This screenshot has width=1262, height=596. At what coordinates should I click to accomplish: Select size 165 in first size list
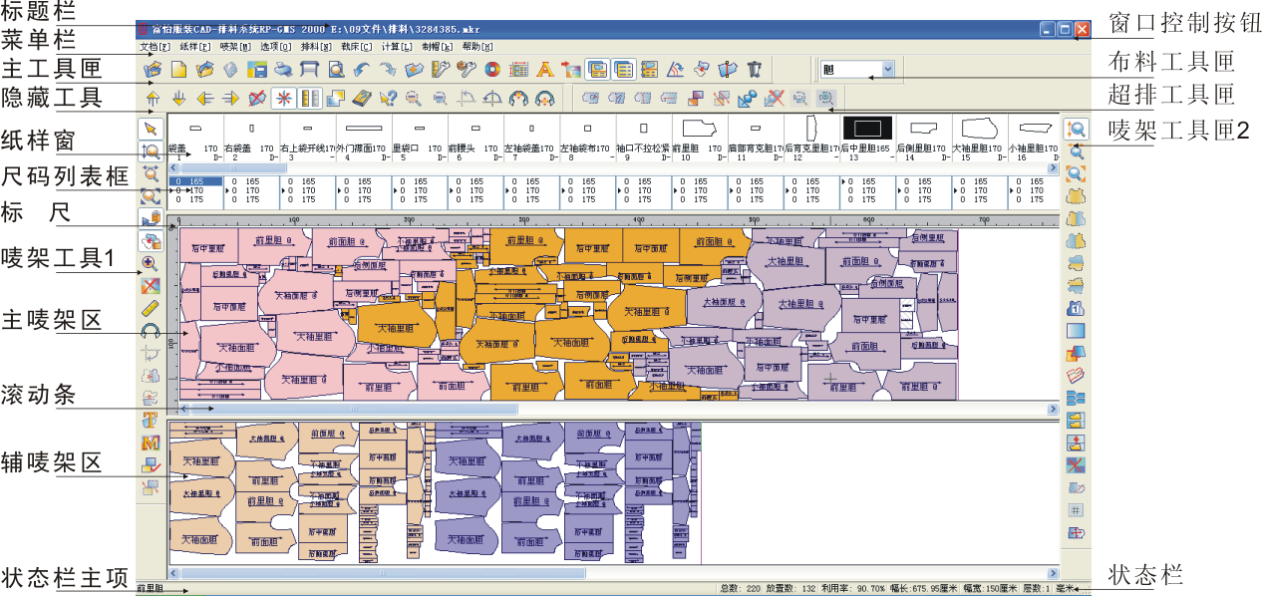click(x=196, y=181)
